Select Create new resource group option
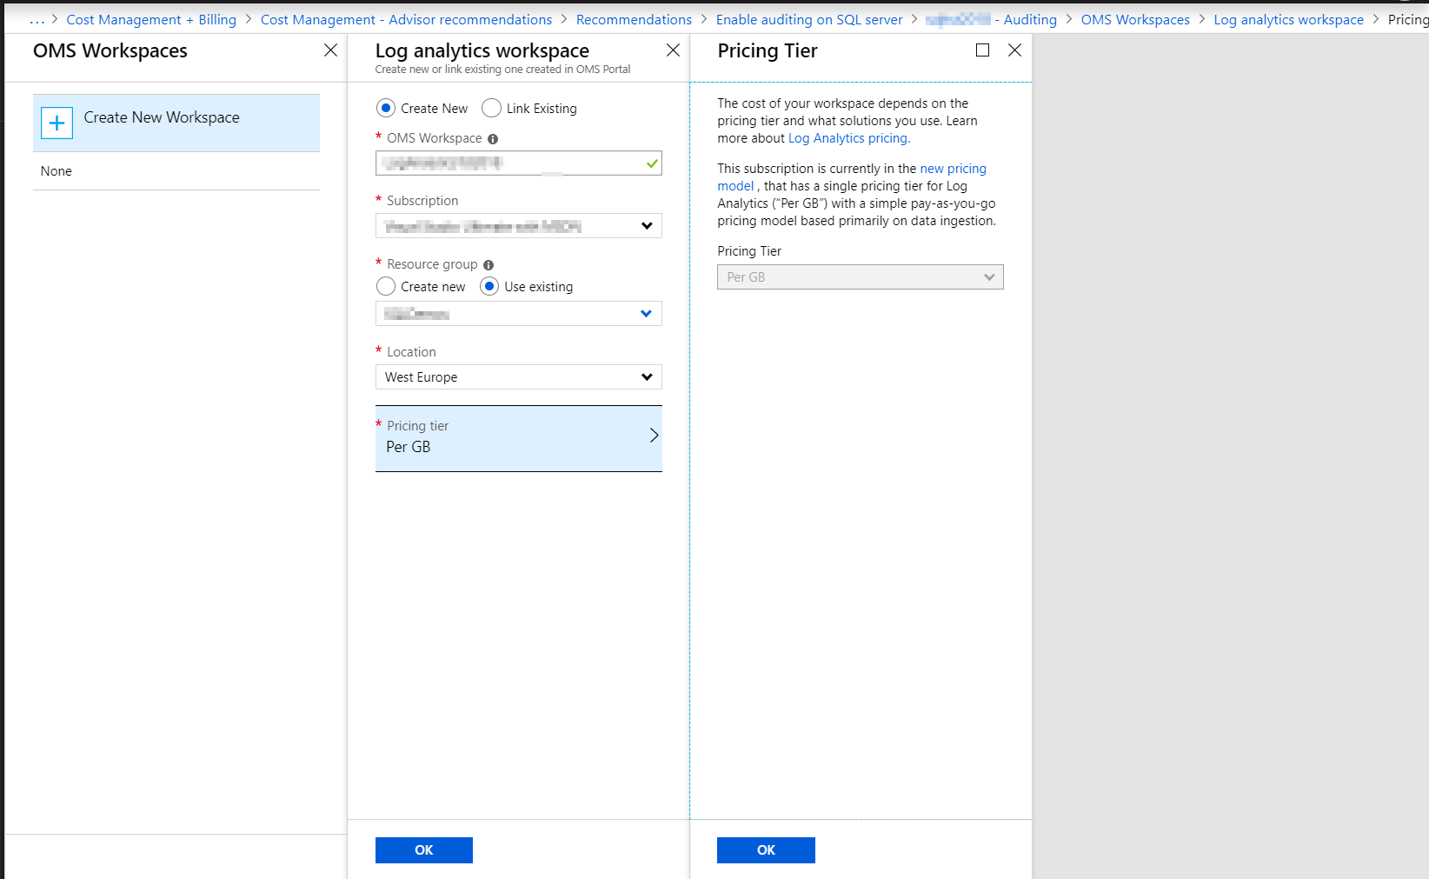The width and height of the screenshot is (1429, 879). pyautogui.click(x=386, y=287)
